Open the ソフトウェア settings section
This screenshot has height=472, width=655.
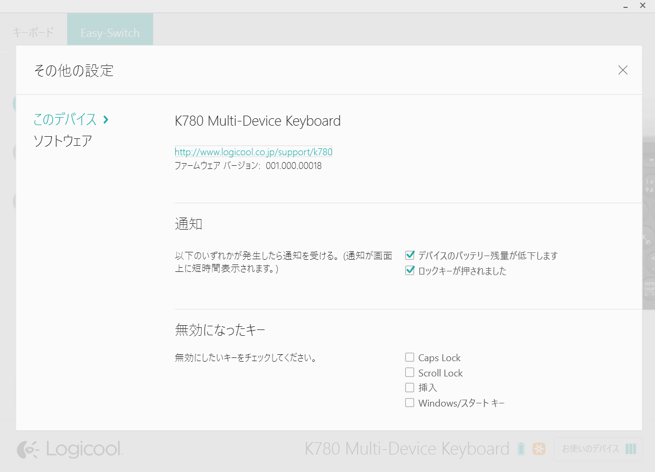[62, 141]
